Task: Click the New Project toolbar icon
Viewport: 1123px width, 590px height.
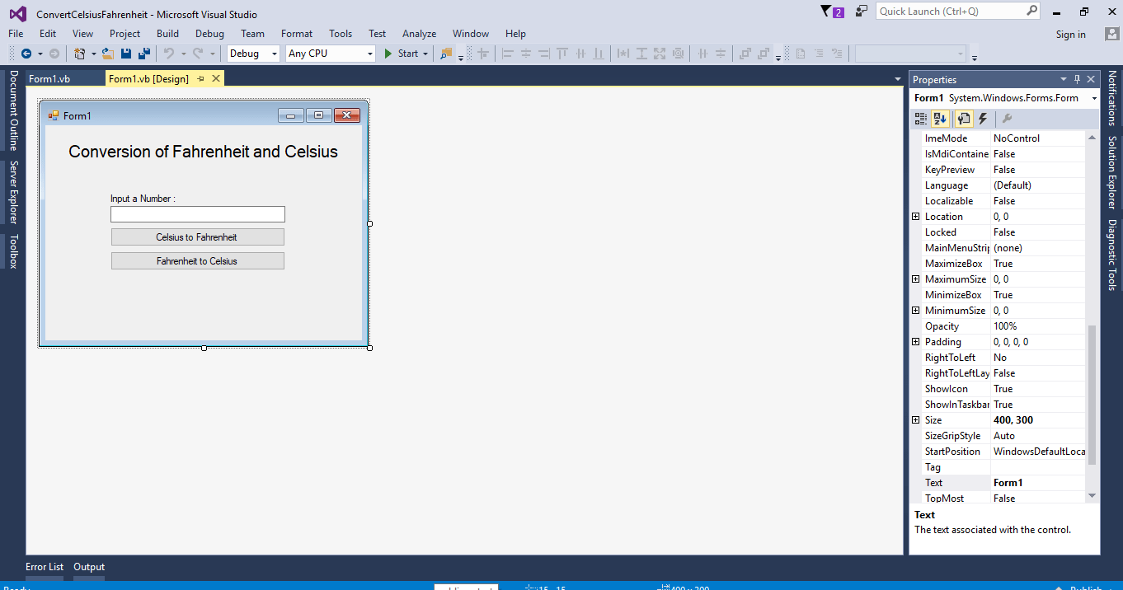Action: point(78,53)
